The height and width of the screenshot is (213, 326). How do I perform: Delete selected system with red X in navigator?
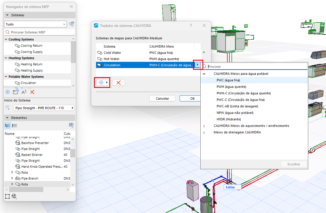click(x=32, y=92)
